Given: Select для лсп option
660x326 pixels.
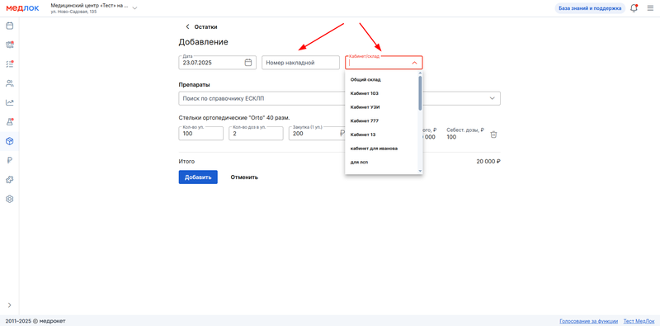Looking at the screenshot, I should [381, 162].
